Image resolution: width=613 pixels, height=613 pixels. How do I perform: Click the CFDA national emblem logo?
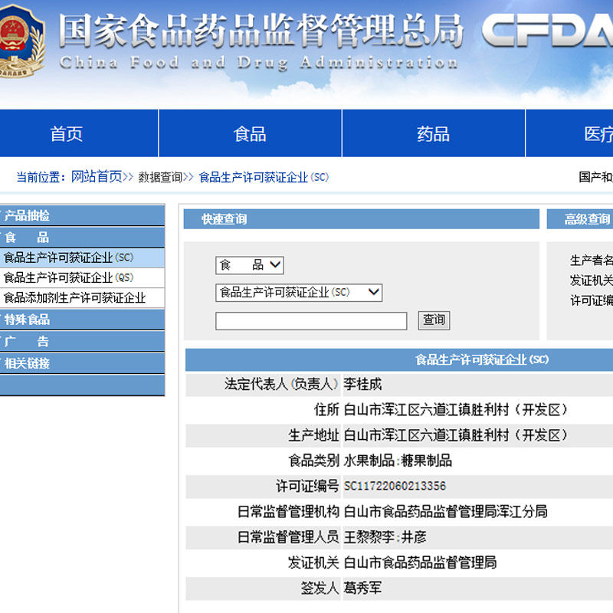(21, 41)
